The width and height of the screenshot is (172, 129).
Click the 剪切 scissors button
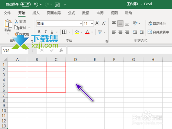[20, 21]
